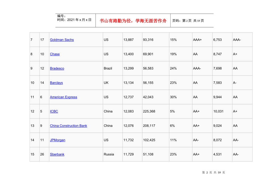Click the value 9,944
This screenshot has height=190, width=269.
point(217,97)
